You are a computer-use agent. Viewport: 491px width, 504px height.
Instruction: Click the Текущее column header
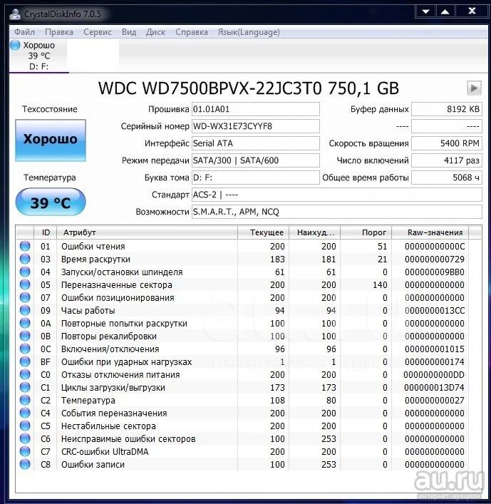tap(264, 232)
